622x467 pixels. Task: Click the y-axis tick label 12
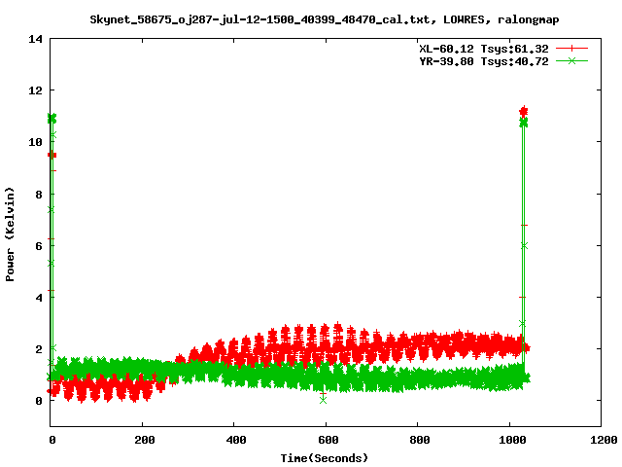click(x=35, y=90)
